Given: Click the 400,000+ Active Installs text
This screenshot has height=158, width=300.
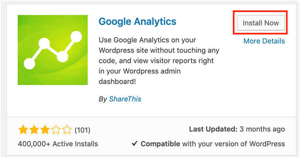Looking at the screenshot, I should [x=58, y=143].
